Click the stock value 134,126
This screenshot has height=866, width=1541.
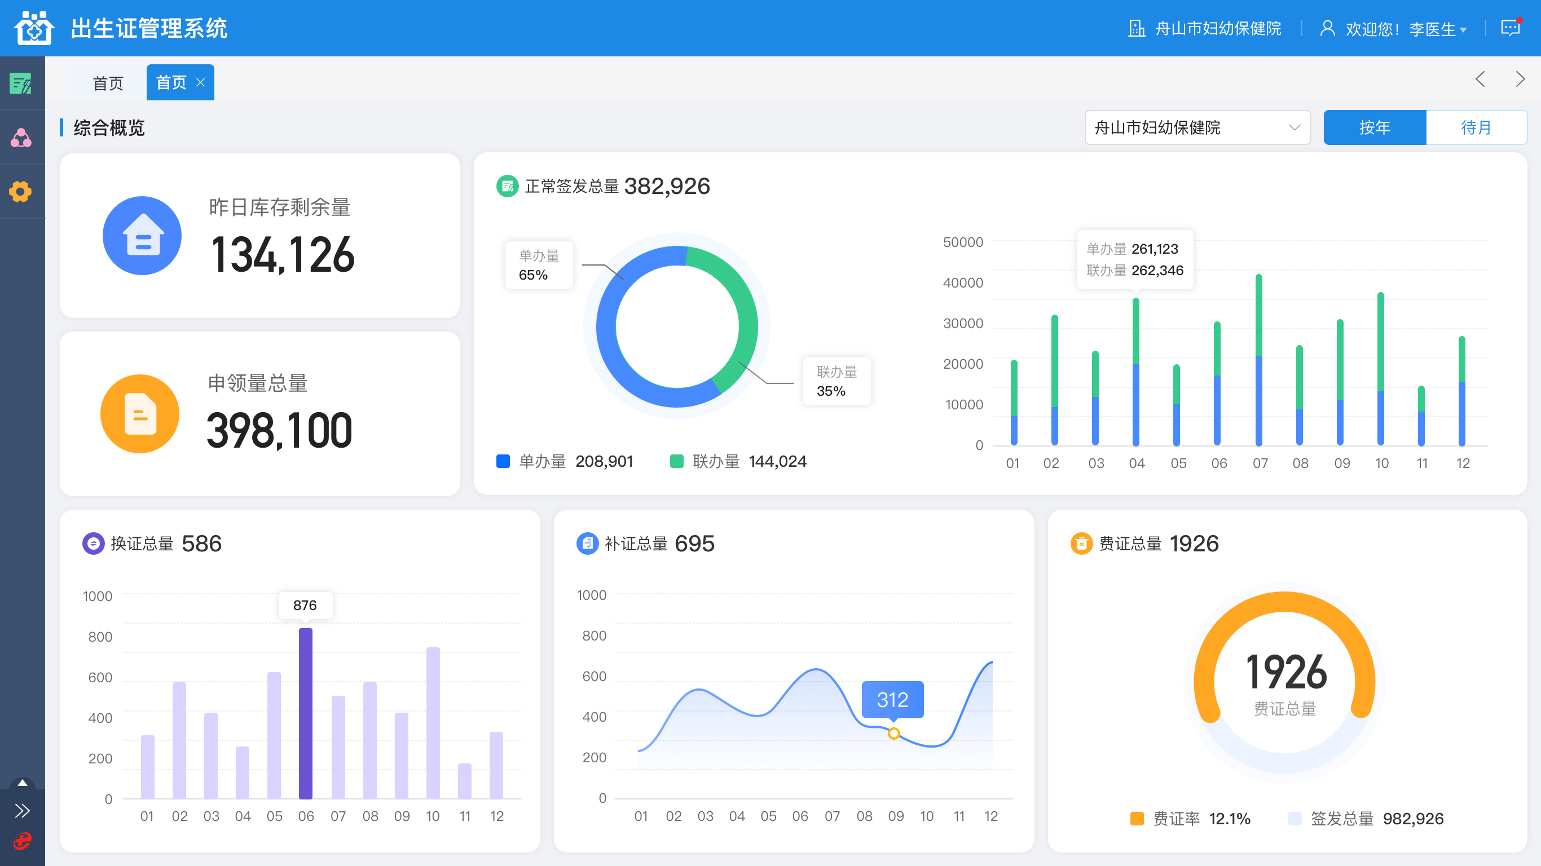coord(283,255)
